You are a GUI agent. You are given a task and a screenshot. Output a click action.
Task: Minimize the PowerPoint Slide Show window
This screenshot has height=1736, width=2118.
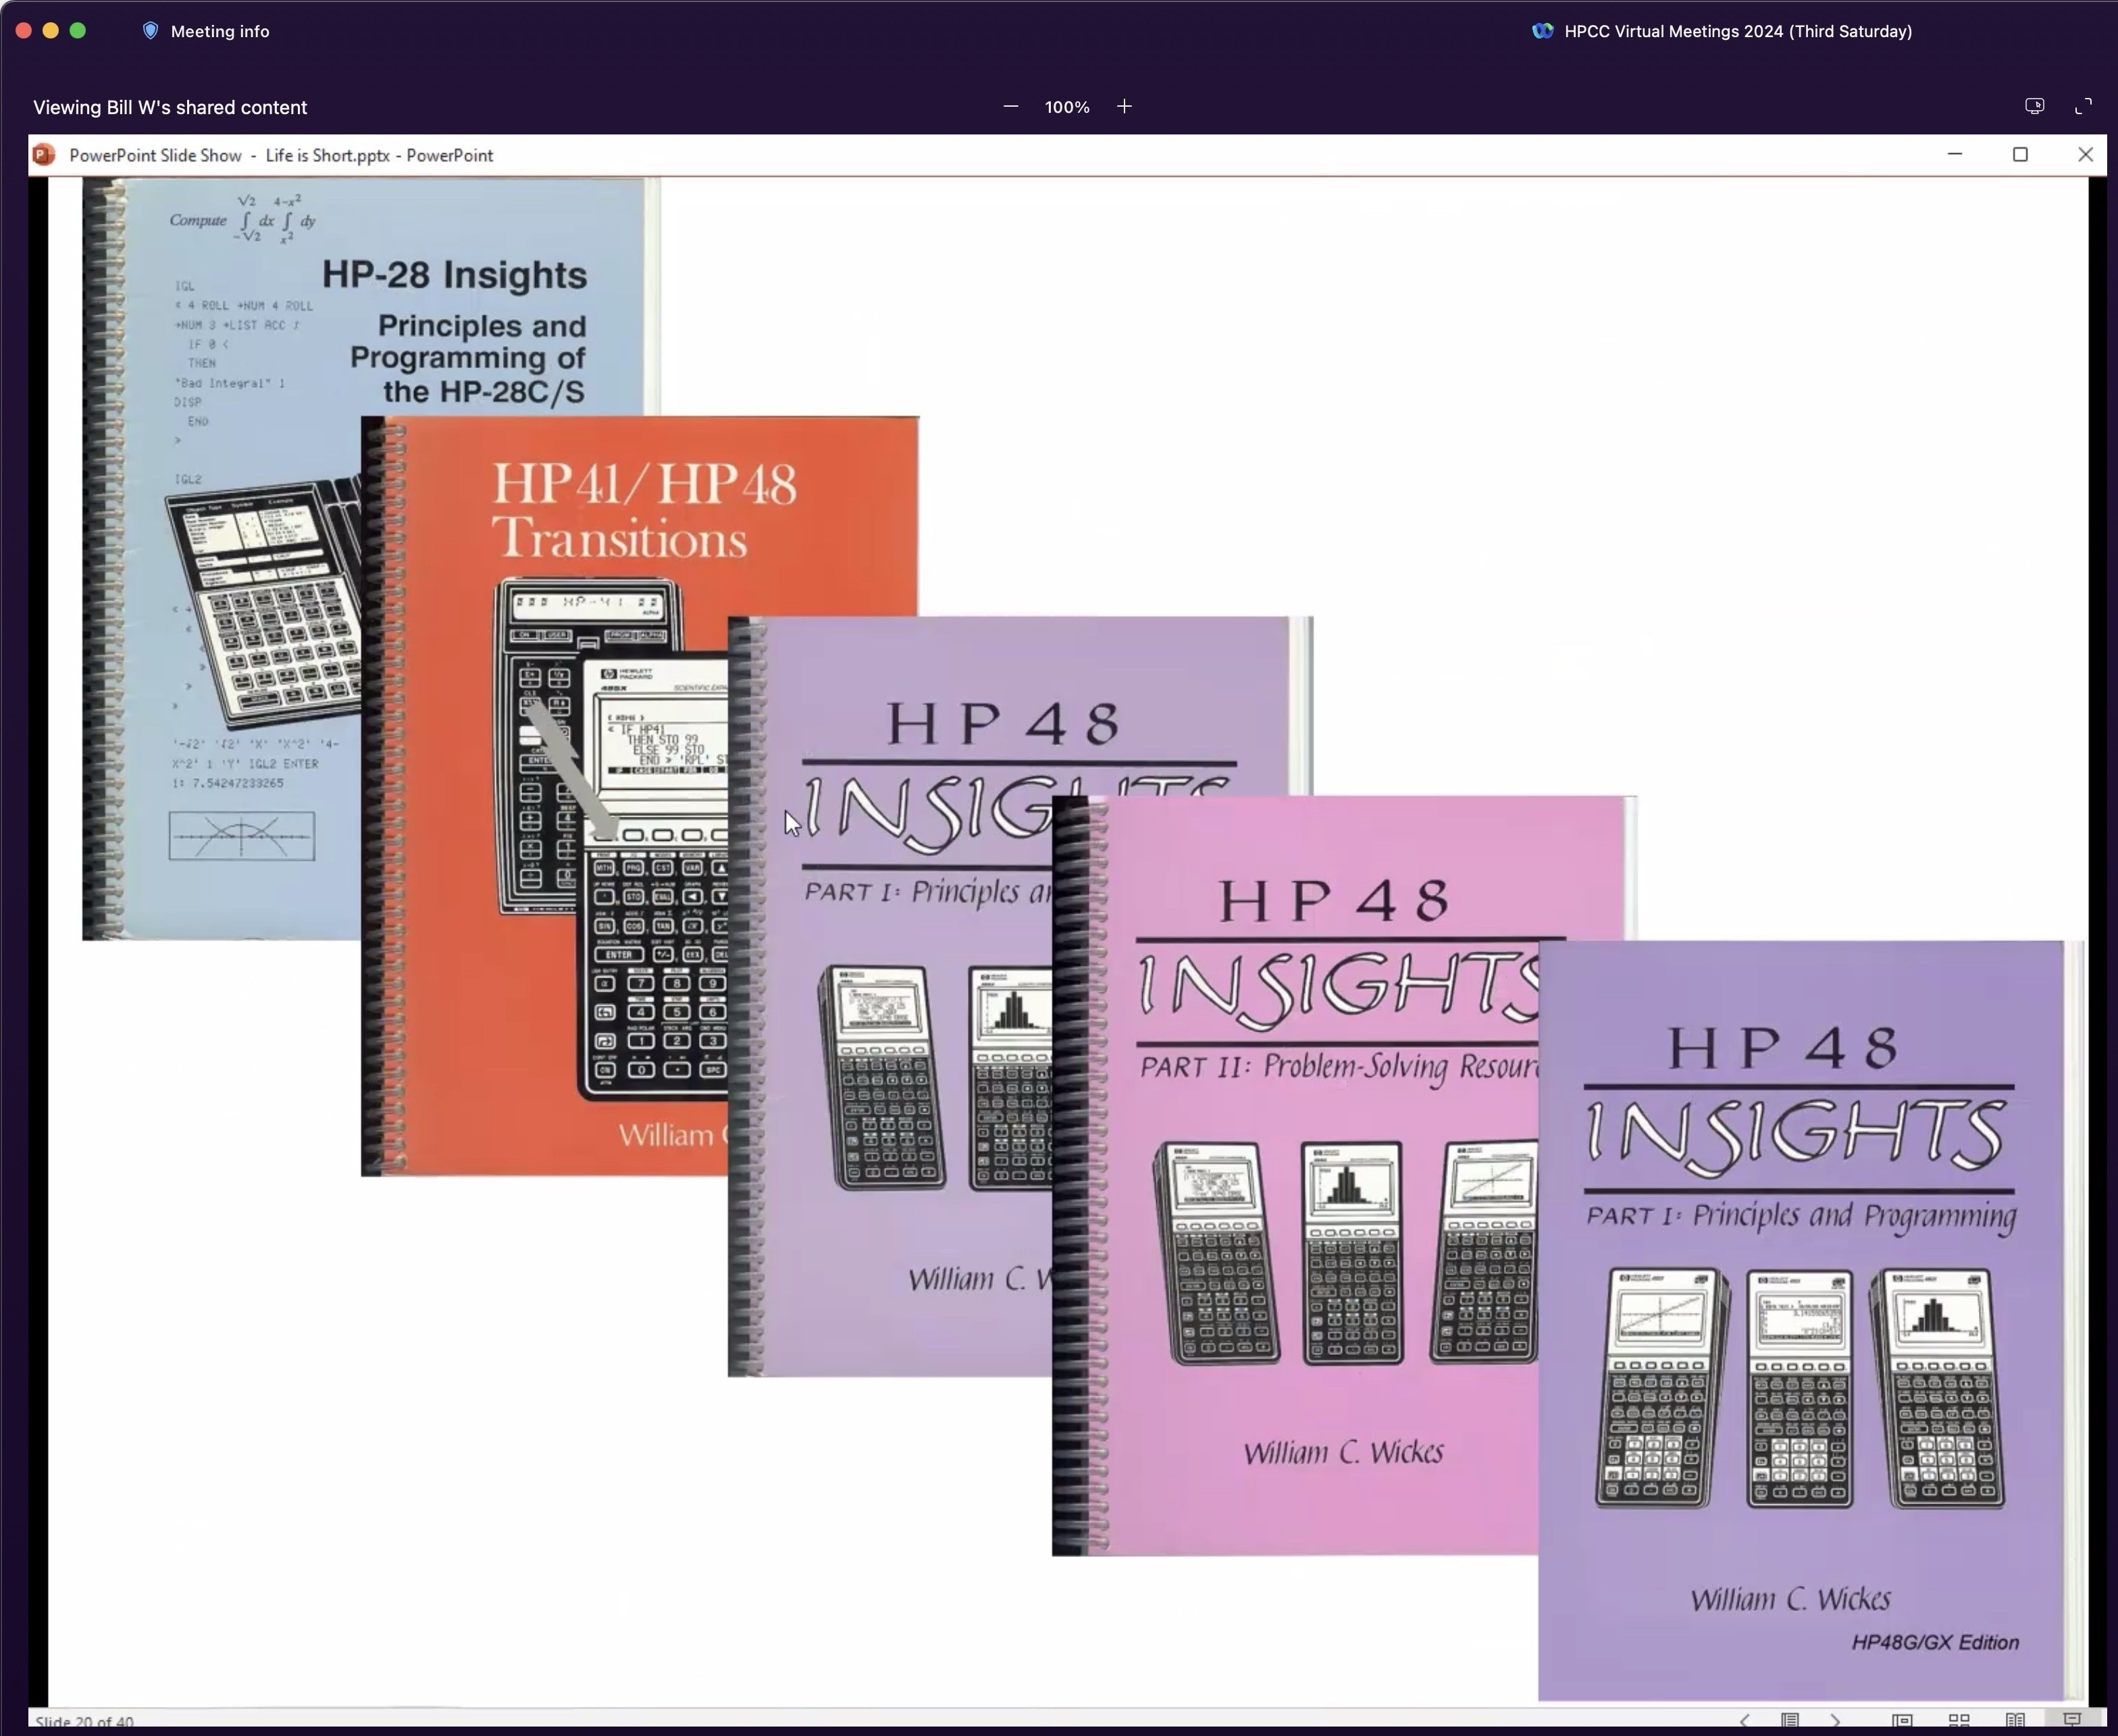[x=1955, y=154]
